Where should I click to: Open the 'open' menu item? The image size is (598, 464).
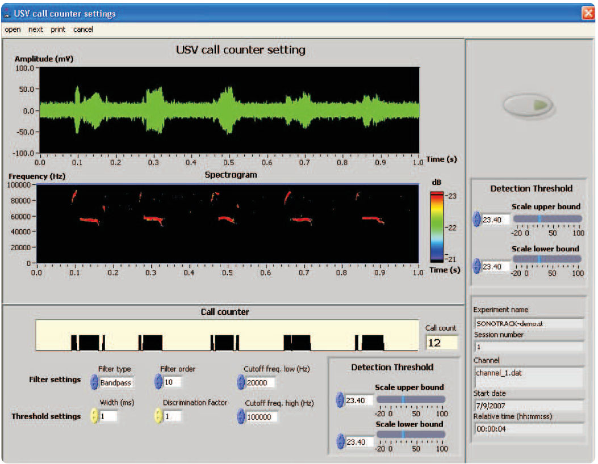(x=12, y=29)
